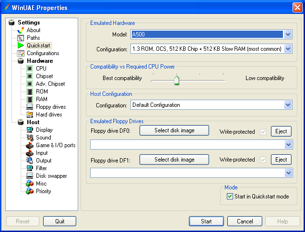This screenshot has width=305, height=232.
Task: Open ROM settings
Action: (x=42, y=92)
